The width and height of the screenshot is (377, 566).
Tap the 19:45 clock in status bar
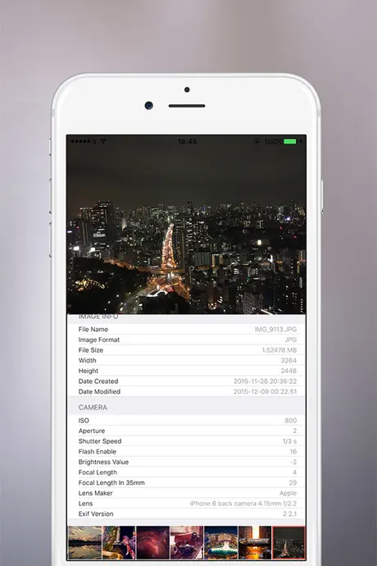(187, 141)
